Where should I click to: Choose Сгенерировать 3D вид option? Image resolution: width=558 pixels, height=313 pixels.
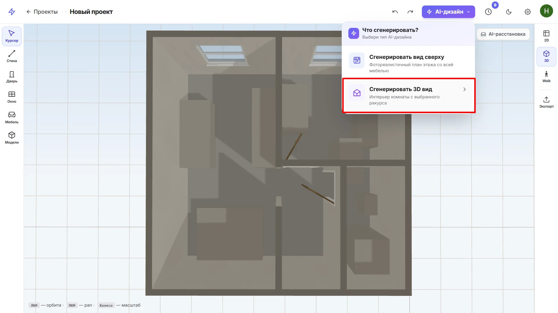click(x=408, y=96)
